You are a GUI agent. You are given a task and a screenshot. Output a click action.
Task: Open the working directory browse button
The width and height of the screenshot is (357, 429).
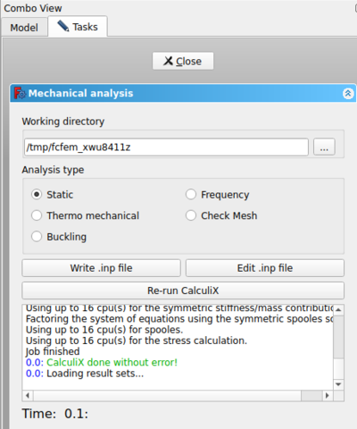pos(324,147)
